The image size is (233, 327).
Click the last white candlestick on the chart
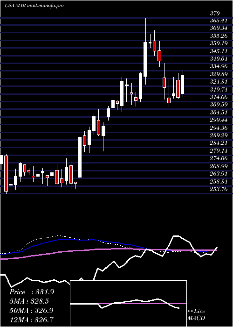[183, 85]
